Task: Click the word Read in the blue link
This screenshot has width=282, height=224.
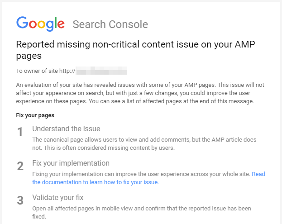Action: click(x=258, y=174)
